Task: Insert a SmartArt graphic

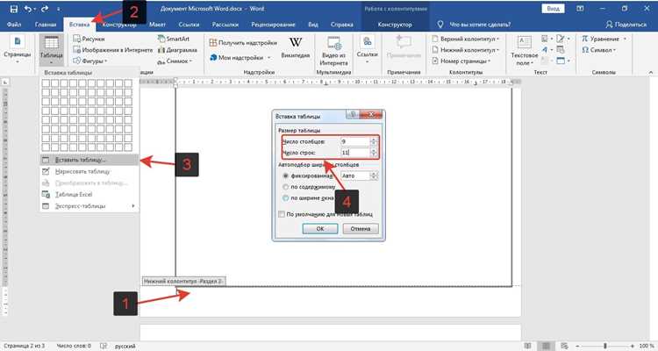Action: 174,39
